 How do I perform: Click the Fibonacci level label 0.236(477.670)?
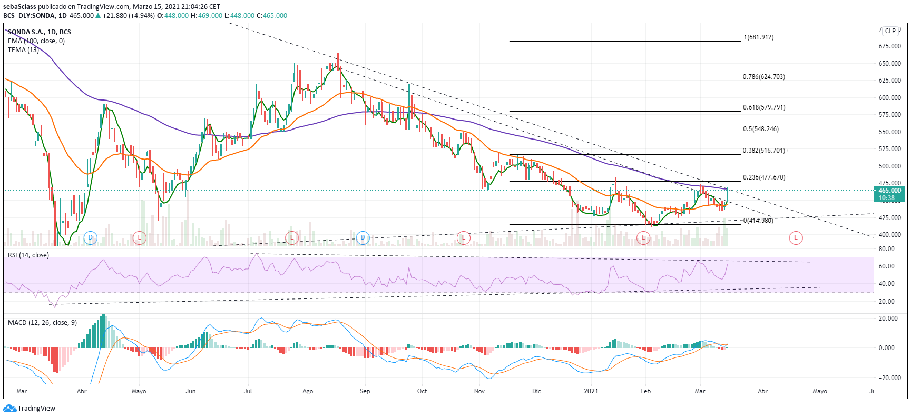tap(764, 177)
